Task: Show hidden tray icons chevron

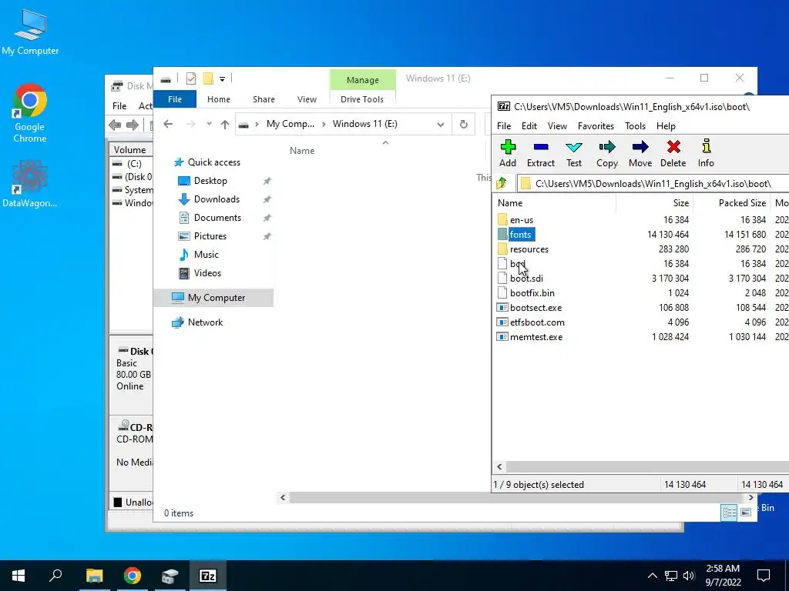Action: [x=652, y=576]
